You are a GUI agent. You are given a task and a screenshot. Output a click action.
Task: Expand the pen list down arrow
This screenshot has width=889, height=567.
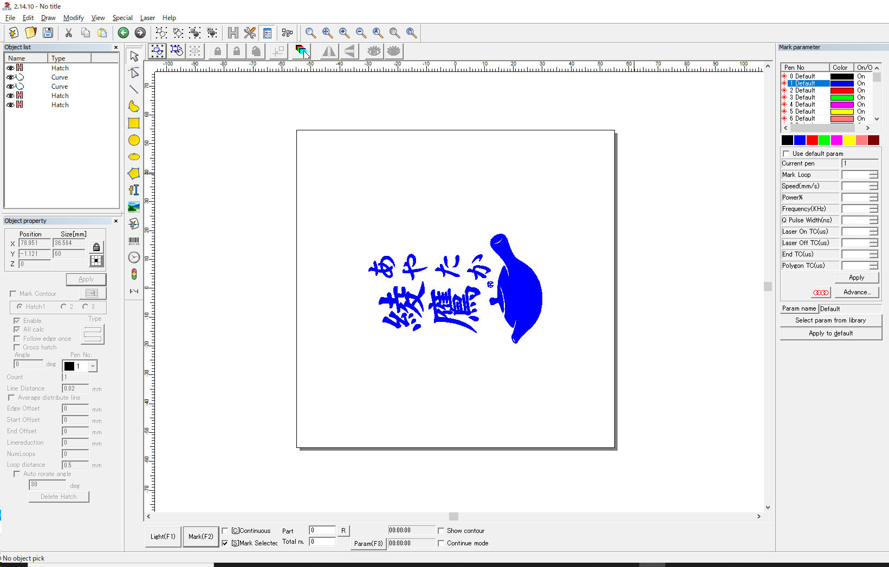click(877, 119)
